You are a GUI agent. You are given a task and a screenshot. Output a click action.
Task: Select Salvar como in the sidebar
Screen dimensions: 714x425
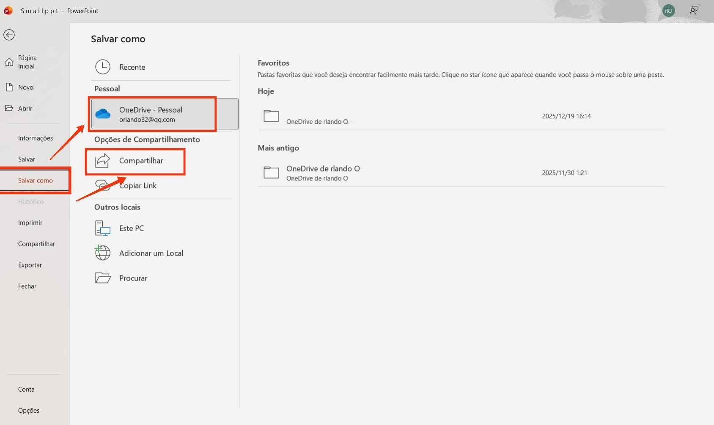36,180
